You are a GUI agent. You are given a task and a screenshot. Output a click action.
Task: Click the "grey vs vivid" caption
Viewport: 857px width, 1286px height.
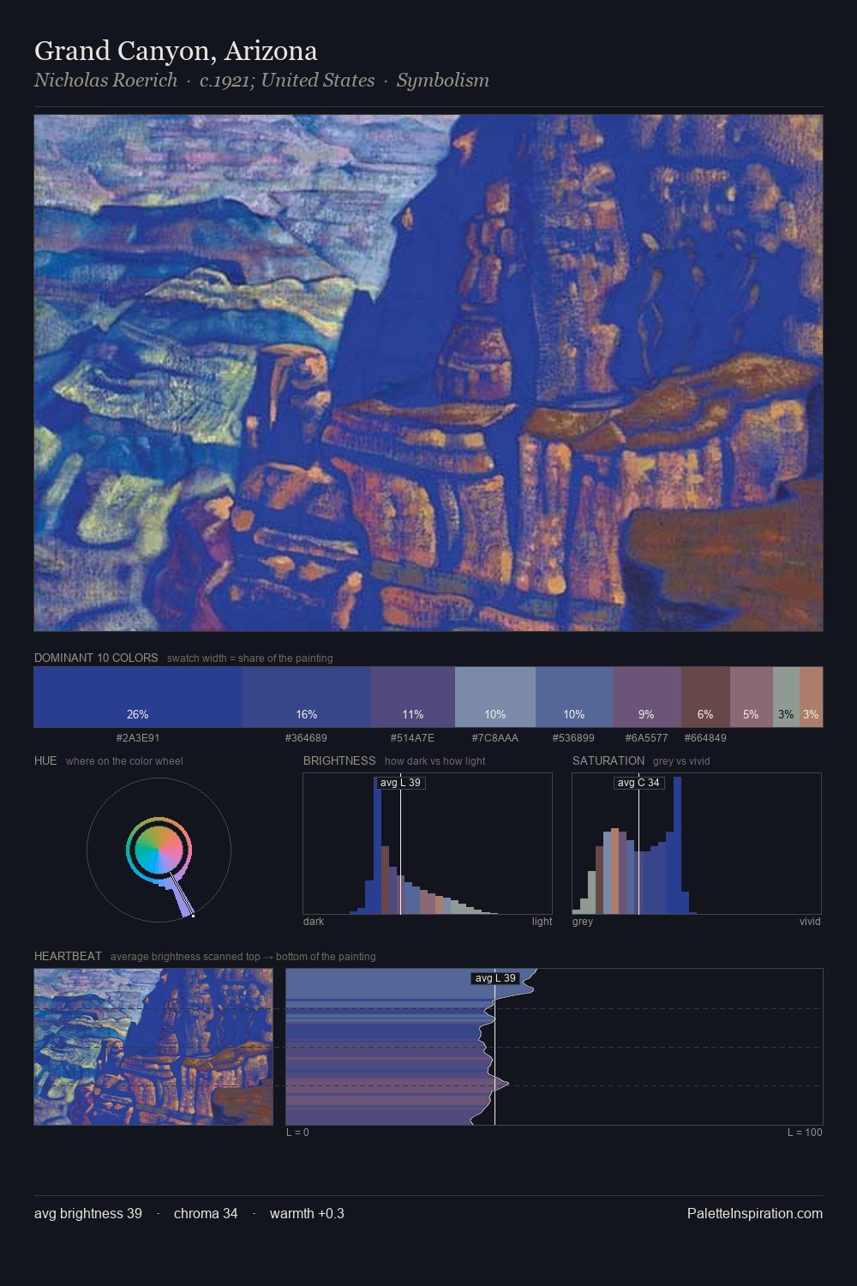(x=681, y=761)
